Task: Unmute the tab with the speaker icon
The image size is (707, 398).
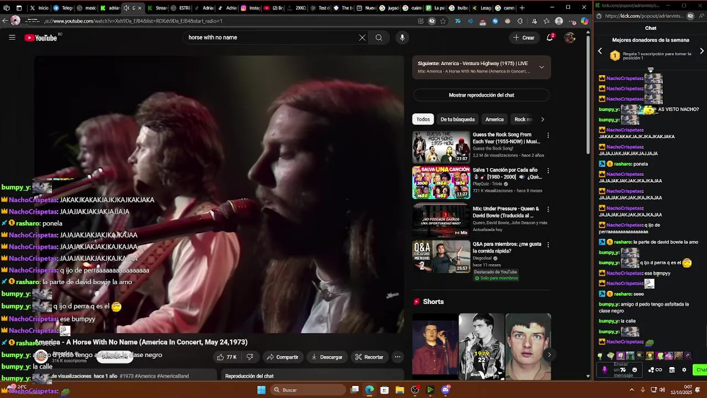Action: [126, 8]
